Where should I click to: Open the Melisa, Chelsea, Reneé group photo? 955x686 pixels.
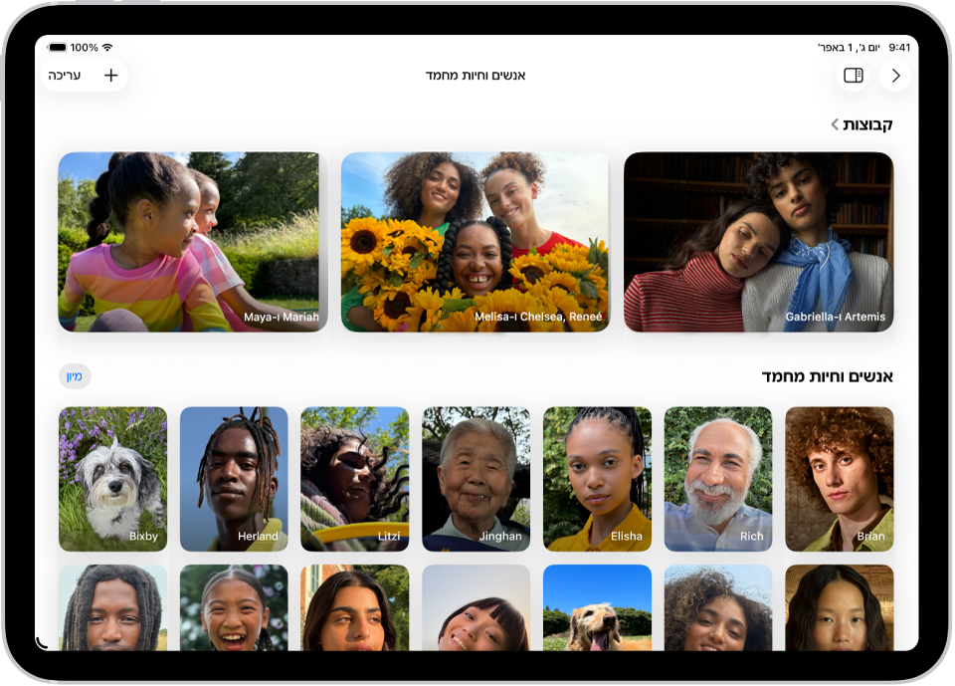476,242
